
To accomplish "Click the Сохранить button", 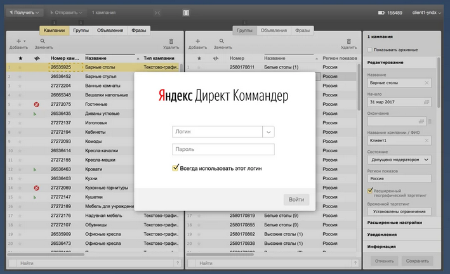I will click(417, 261).
